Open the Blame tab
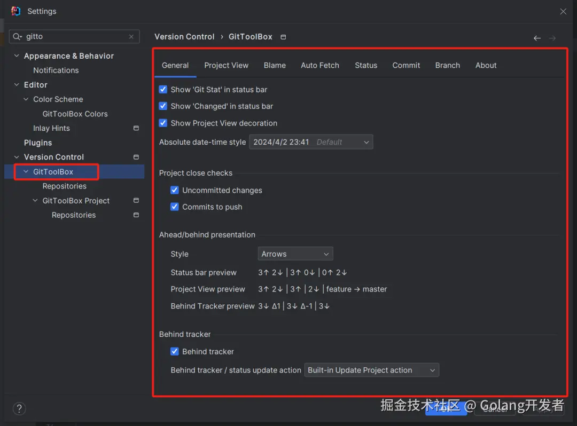The height and width of the screenshot is (426, 577). 275,66
